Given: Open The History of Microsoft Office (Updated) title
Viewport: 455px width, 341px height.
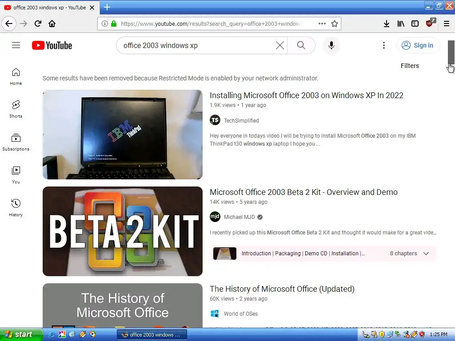Looking at the screenshot, I should pos(282,289).
